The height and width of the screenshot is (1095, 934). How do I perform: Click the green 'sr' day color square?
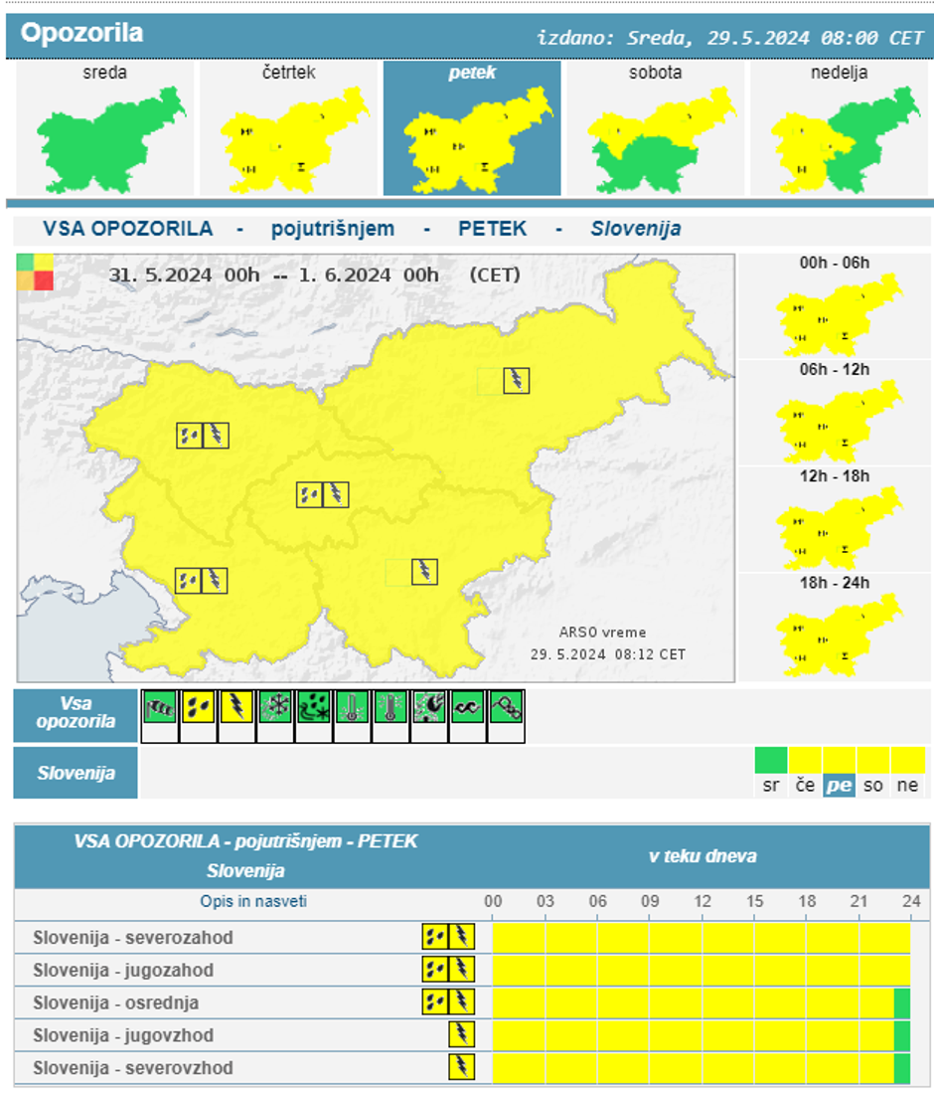coord(771,761)
